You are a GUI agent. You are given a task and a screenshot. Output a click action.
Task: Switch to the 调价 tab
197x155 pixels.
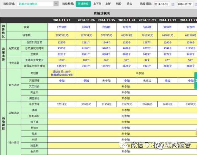[119, 4]
